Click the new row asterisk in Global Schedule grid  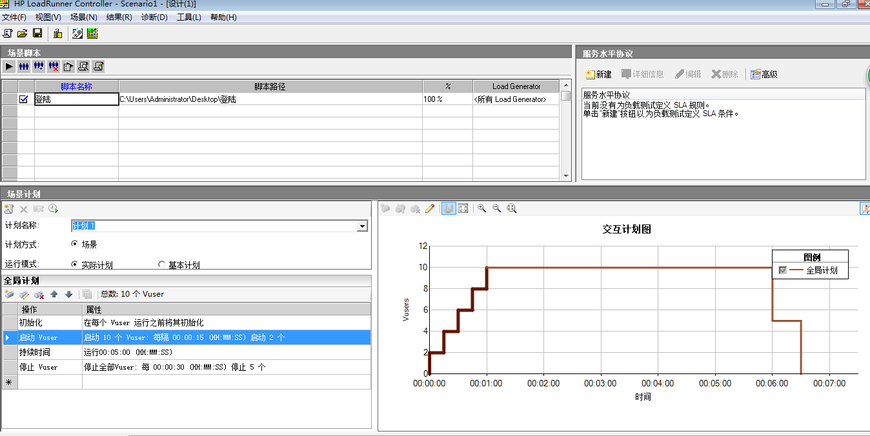coord(9,382)
